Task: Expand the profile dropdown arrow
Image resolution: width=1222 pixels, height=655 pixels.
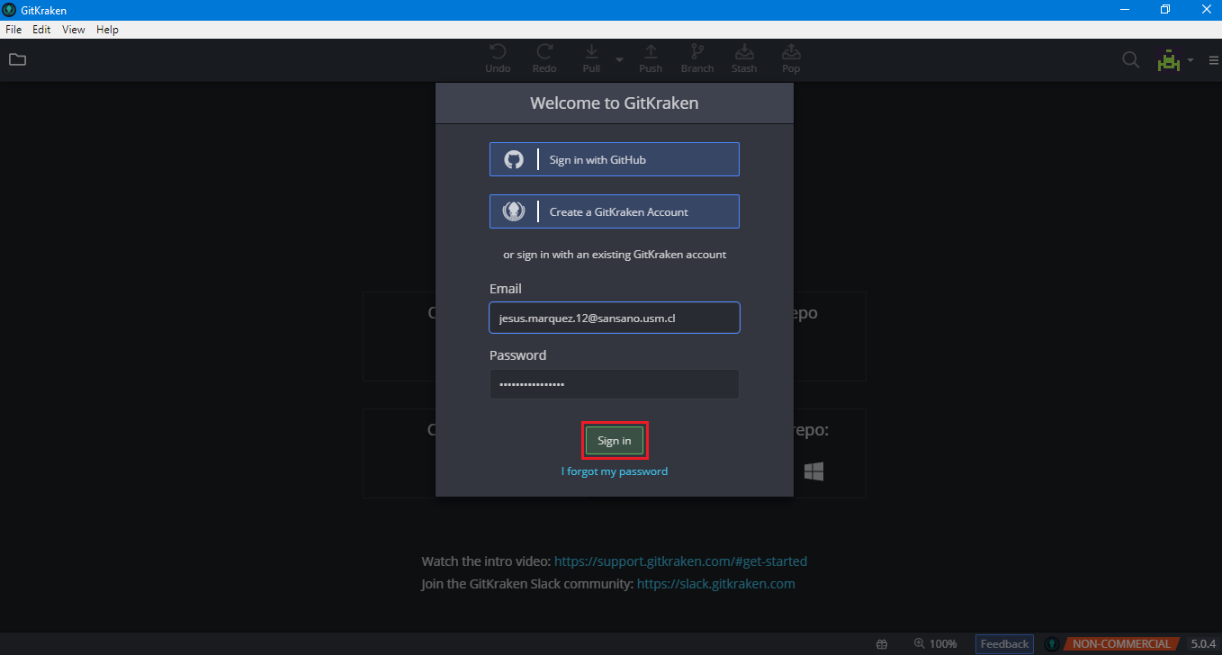Action: pyautogui.click(x=1191, y=60)
